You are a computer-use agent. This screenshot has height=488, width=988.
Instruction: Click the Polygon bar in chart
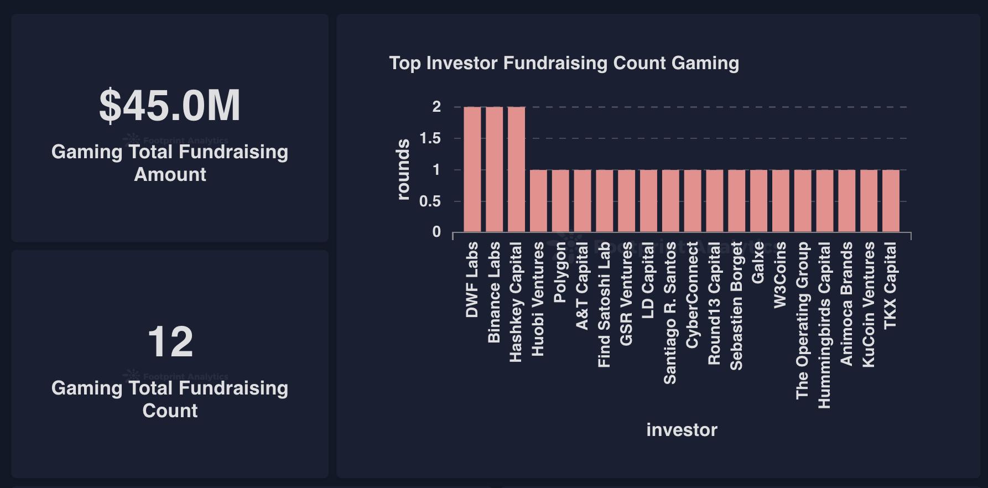(560, 201)
